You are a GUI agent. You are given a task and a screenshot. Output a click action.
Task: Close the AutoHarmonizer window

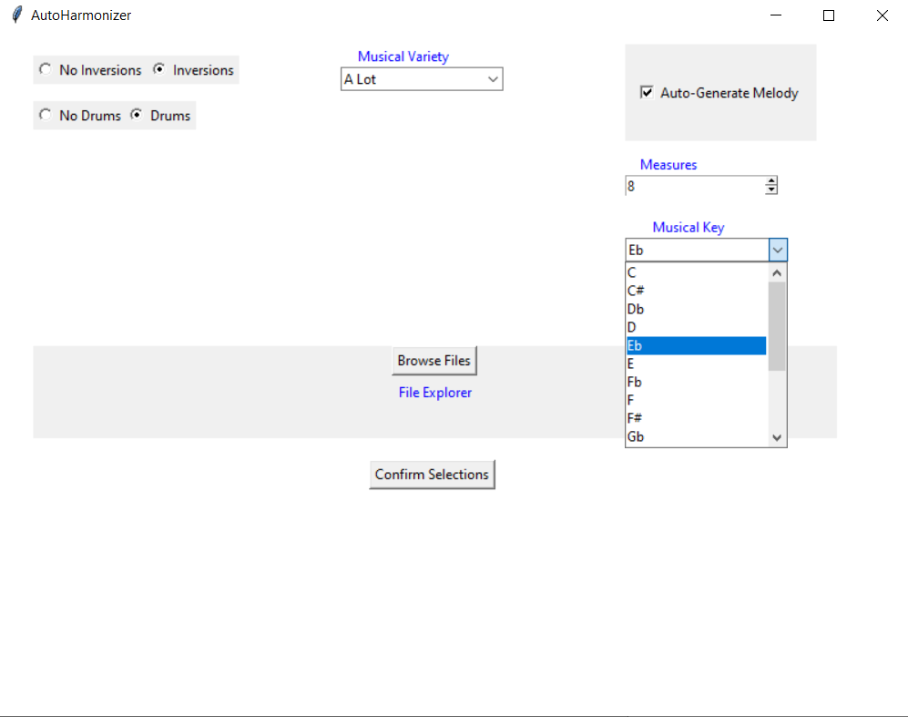pos(882,15)
